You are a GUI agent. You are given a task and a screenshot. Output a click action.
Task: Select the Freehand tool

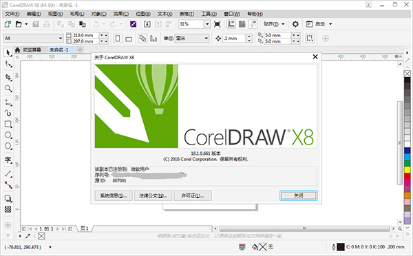coord(8,102)
